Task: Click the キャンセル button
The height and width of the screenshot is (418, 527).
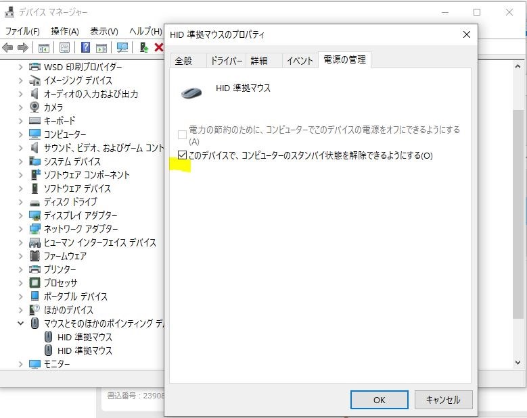Action: coord(443,400)
